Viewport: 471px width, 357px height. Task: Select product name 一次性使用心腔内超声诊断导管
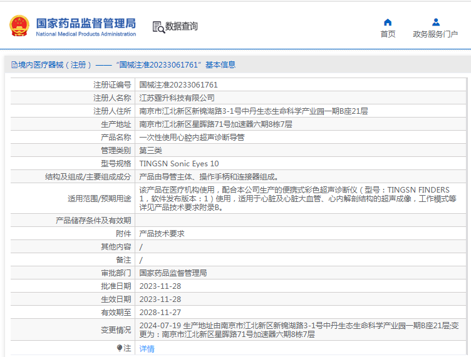click(192, 138)
